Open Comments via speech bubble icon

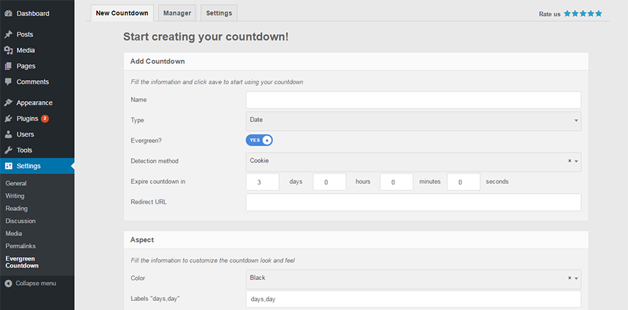coord(8,82)
